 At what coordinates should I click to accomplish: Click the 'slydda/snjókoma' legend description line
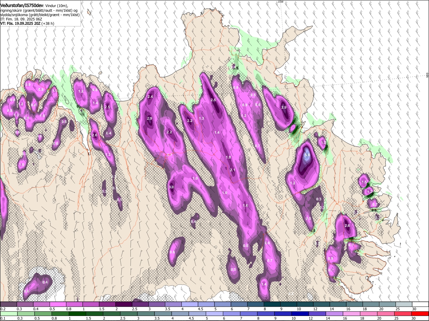click(x=40, y=15)
